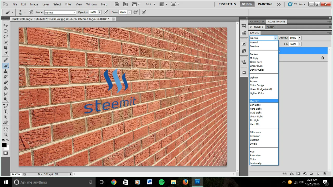Viewport: 333px width, 187px height.
Task: Open the Brush panel toggle icon
Action: pyautogui.click(x=31, y=12)
